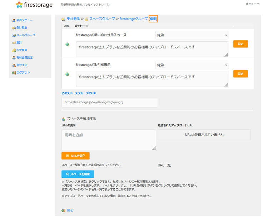Image resolution: width=278 pixels, height=219 pixels.
Task: Click the firestorageお取引様専用 name text
Action: (93, 65)
